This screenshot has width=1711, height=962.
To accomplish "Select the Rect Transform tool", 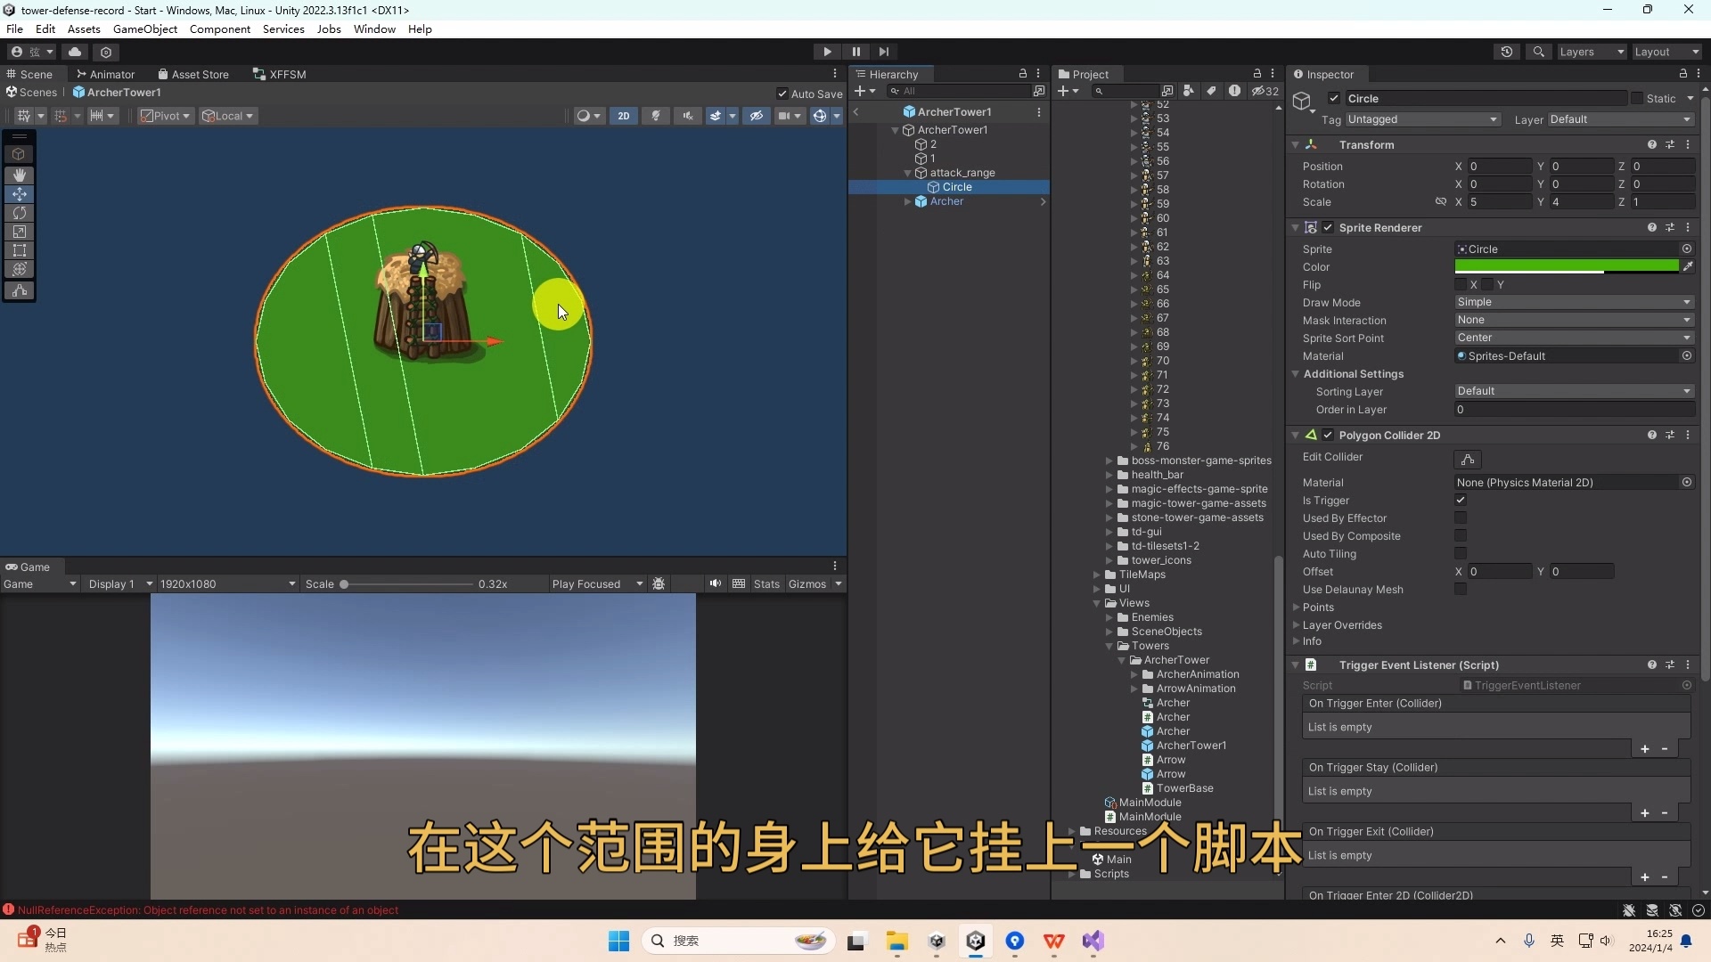I will (x=20, y=250).
